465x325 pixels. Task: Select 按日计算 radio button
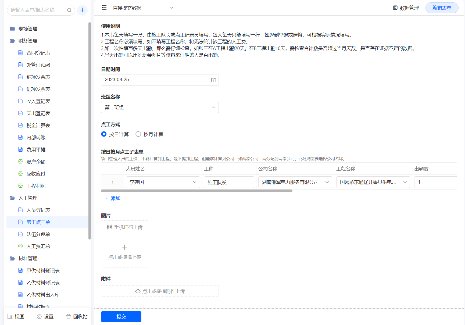(x=104, y=134)
